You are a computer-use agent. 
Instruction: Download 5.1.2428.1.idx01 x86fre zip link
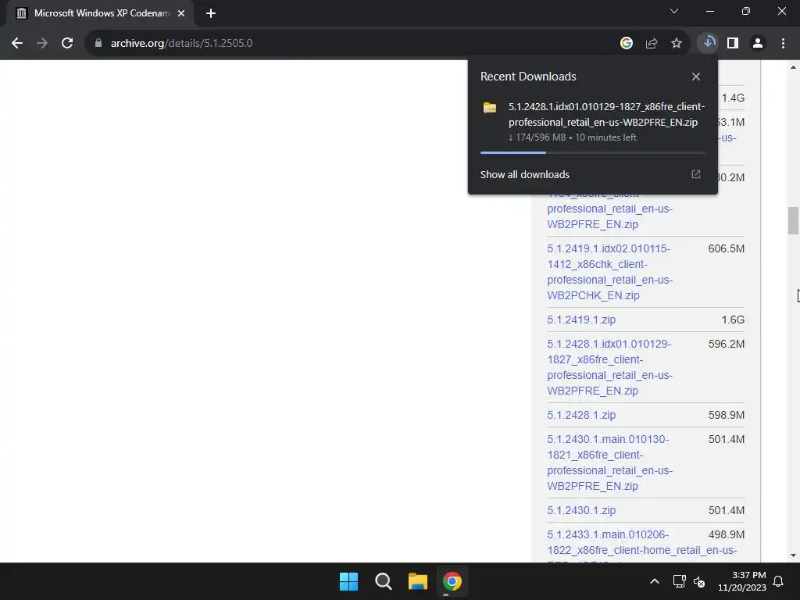coord(609,367)
